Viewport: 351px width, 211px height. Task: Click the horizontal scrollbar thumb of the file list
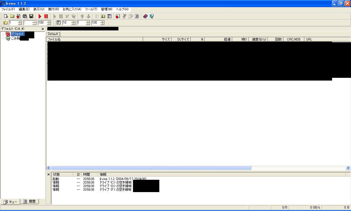coord(151,168)
